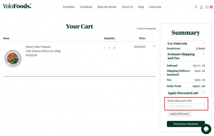
Task: Open the chat support bubble
Action: click(206, 129)
